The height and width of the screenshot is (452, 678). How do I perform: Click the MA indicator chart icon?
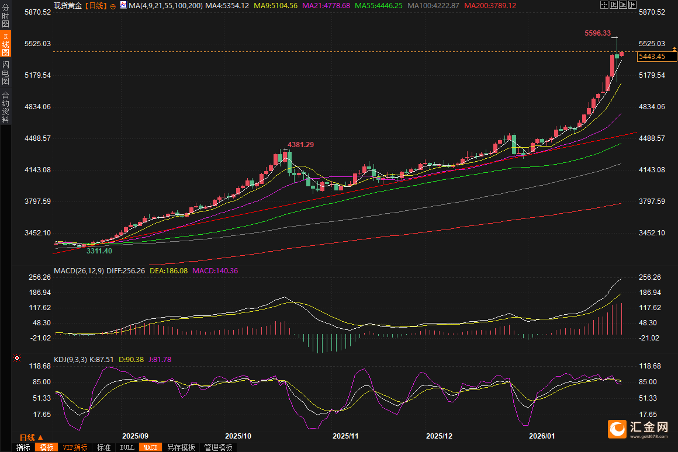[x=123, y=5]
